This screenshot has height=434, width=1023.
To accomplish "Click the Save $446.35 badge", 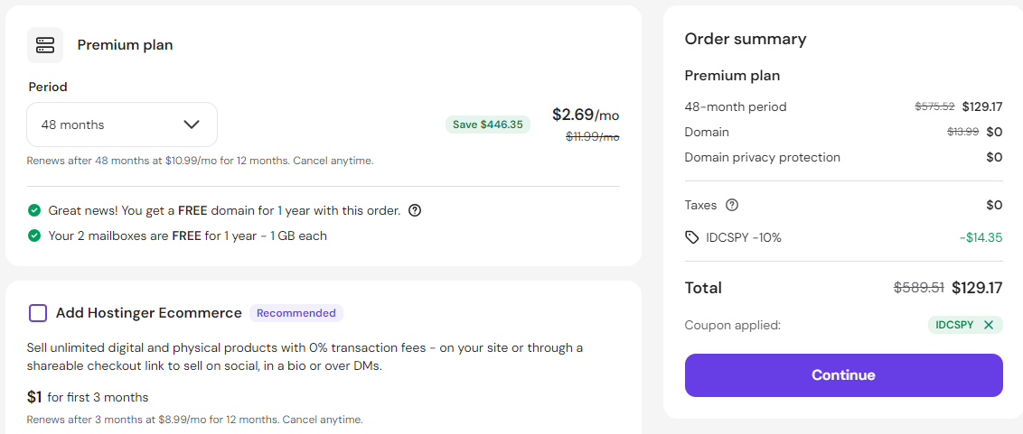I will point(487,125).
